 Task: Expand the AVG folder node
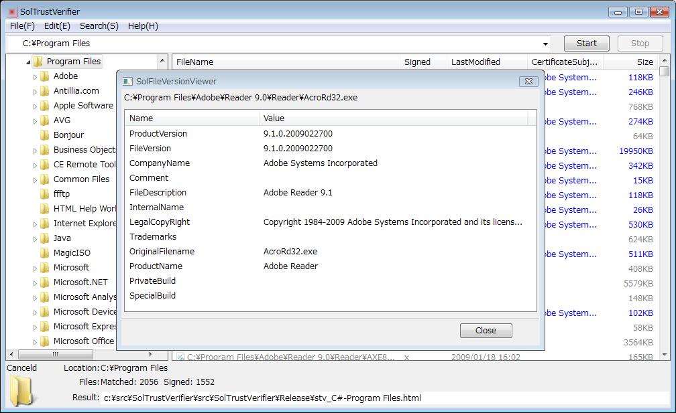click(x=35, y=121)
